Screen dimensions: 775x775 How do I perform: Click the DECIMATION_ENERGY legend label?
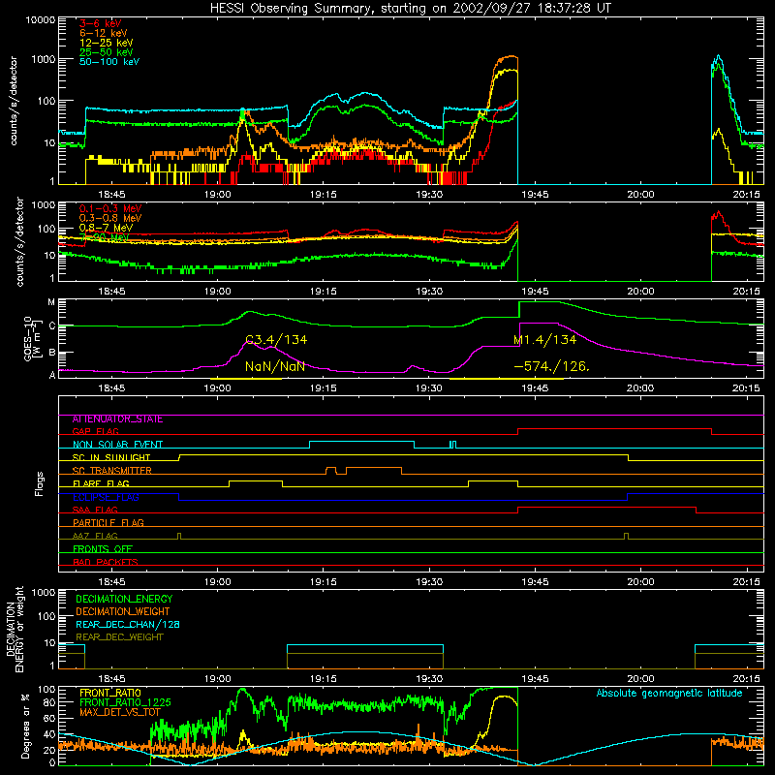(x=124, y=599)
